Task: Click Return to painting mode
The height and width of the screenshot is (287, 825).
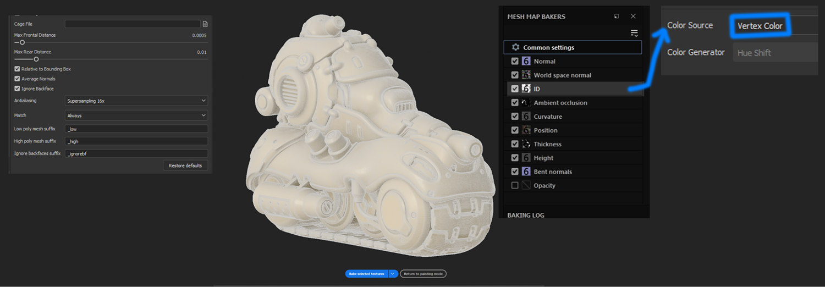Action: tap(423, 273)
